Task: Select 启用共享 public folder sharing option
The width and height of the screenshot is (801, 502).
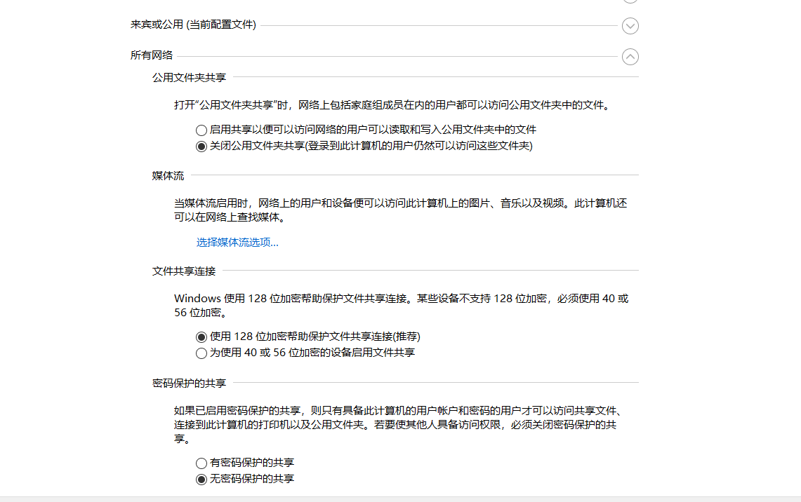Action: [201, 130]
